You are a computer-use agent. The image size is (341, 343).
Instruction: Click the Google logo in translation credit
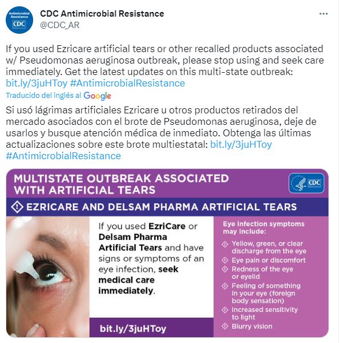97,96
